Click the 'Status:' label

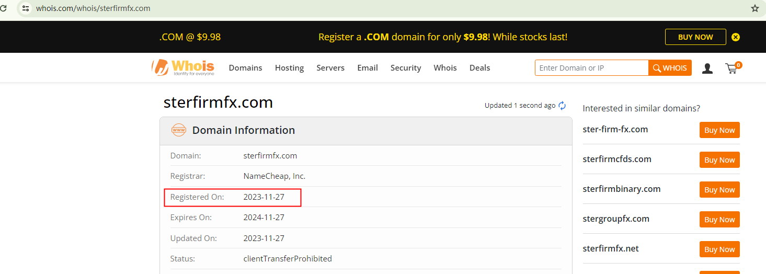pyautogui.click(x=182, y=259)
